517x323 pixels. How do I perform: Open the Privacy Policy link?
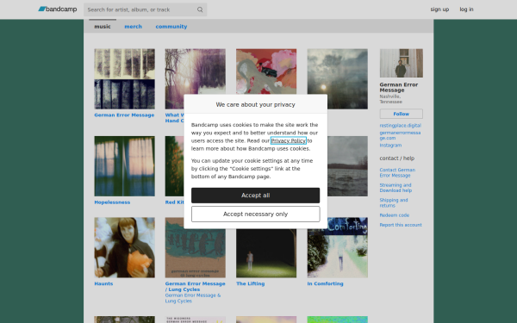click(x=289, y=140)
